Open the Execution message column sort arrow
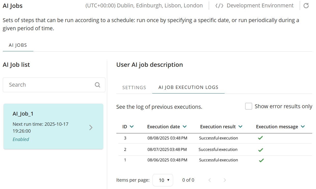The image size is (316, 189). 303,127
